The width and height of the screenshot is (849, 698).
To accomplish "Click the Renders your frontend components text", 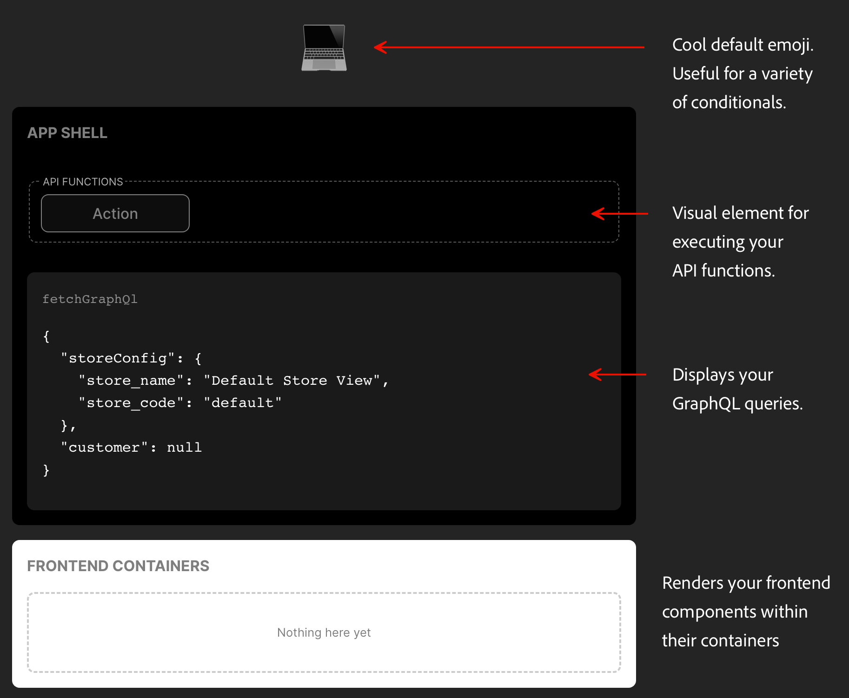I will 746,612.
